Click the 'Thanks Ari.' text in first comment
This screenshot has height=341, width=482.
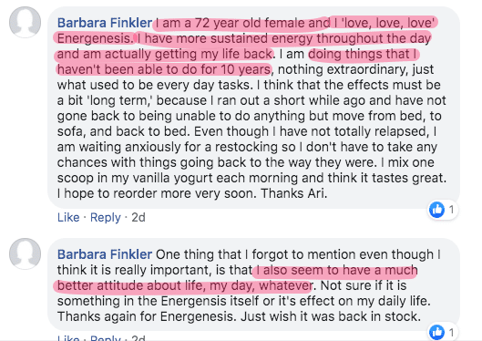(x=294, y=193)
